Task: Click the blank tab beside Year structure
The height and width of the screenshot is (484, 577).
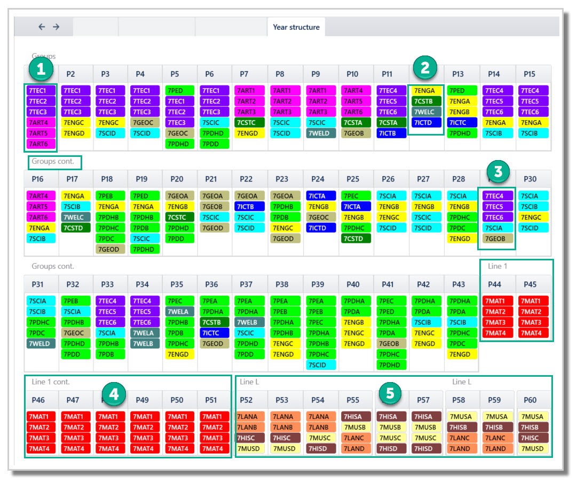Action: pos(231,27)
